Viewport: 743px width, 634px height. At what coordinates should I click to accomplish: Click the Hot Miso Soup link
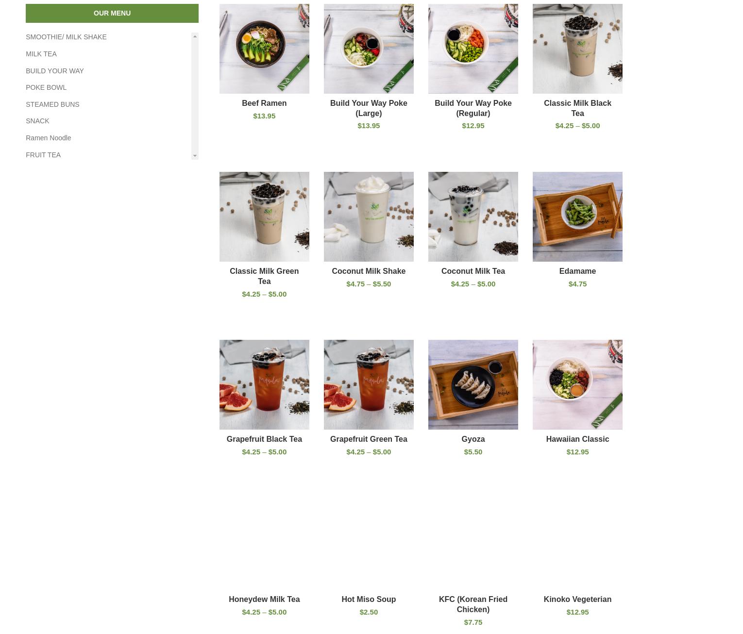click(x=369, y=599)
